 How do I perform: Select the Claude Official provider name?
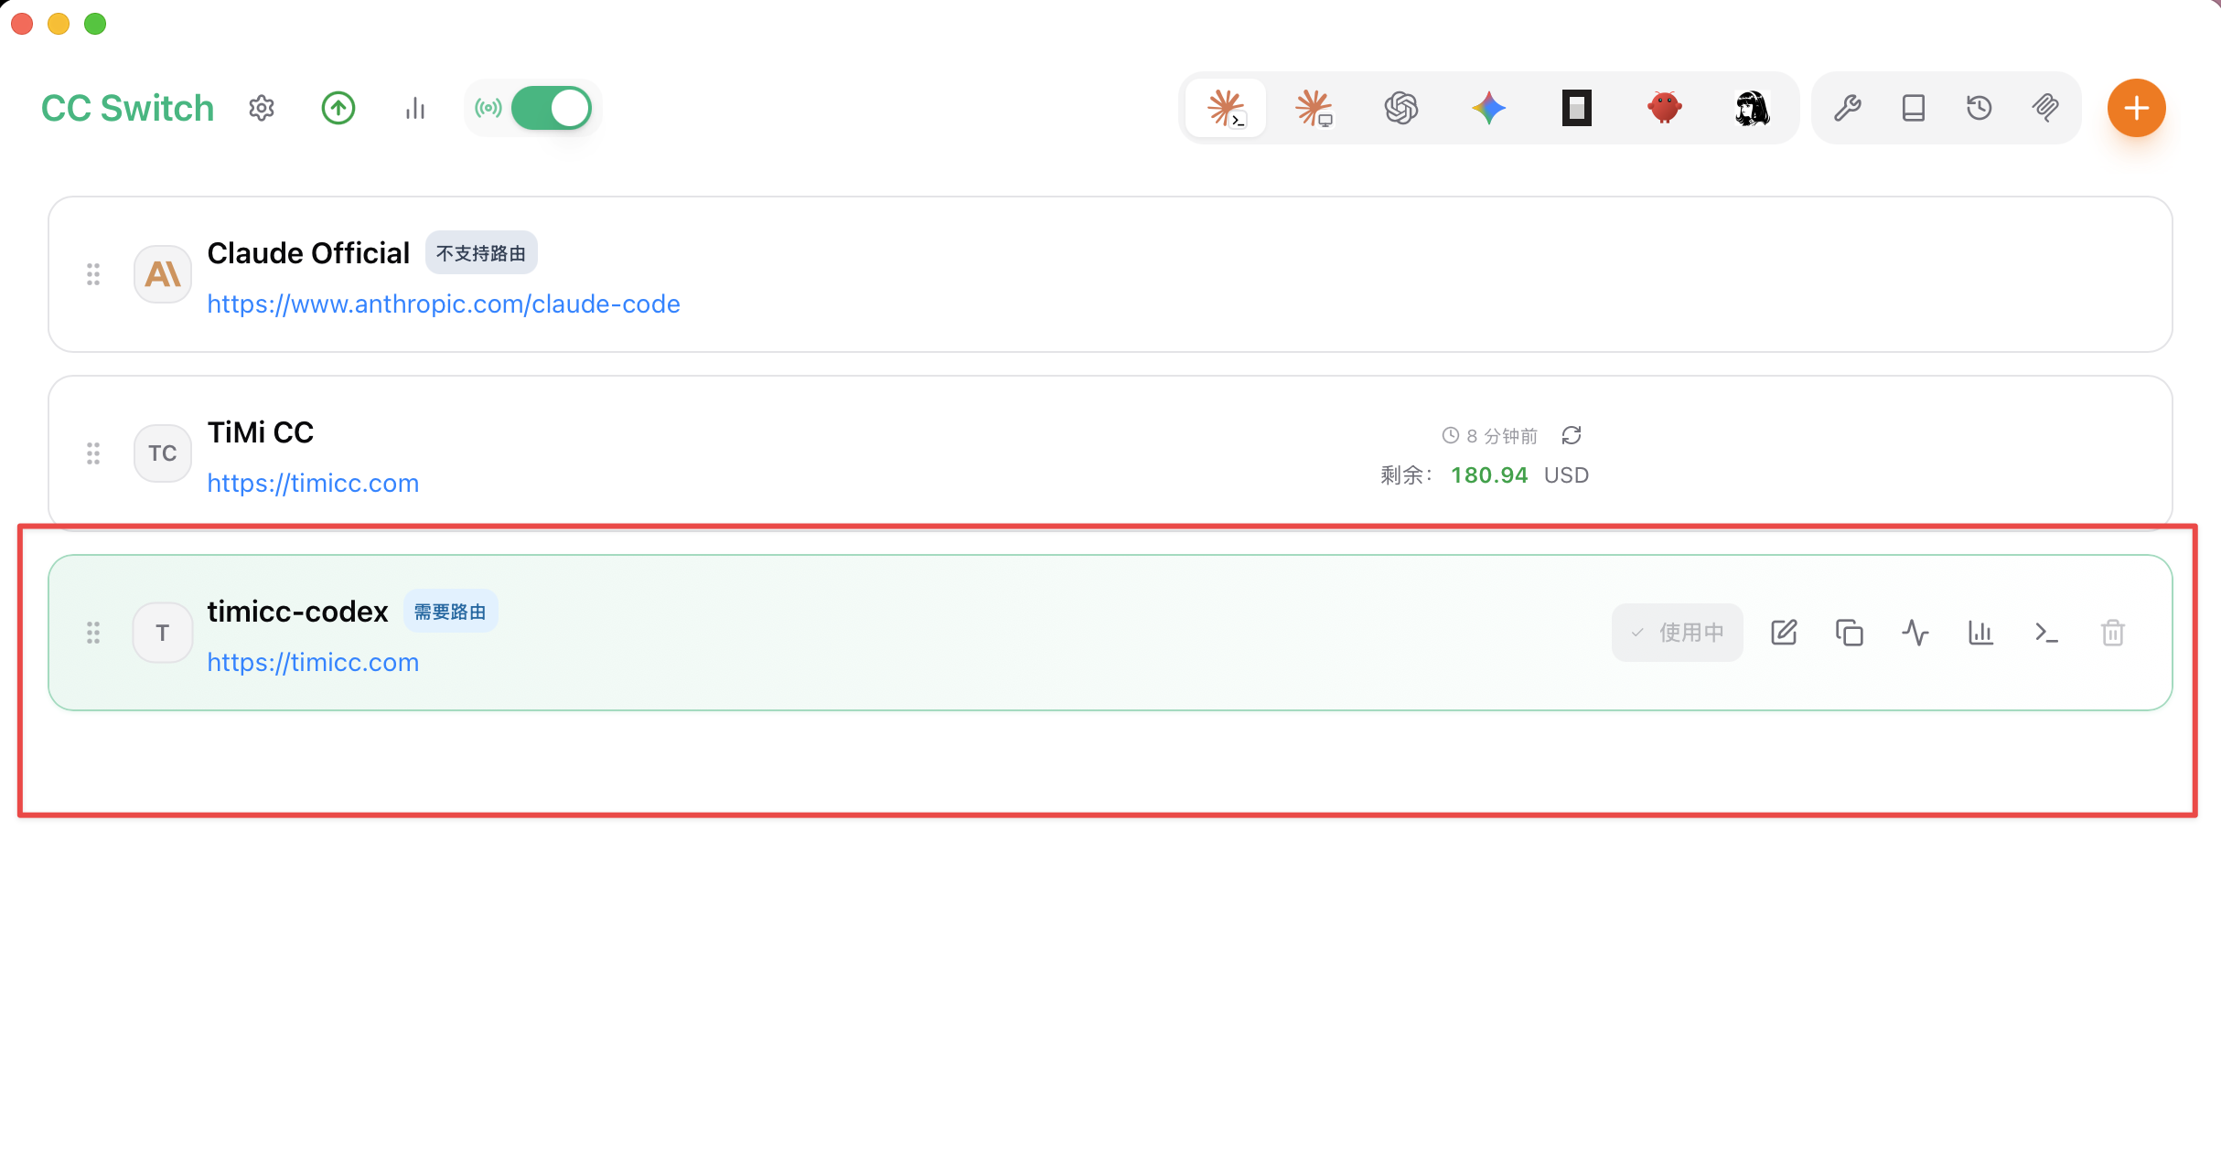[308, 253]
